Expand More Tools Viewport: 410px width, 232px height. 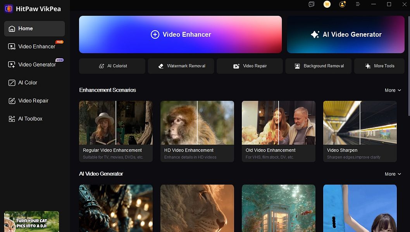pos(379,66)
